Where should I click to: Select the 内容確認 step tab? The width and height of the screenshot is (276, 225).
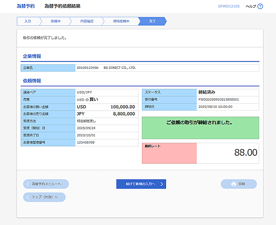[87, 21]
